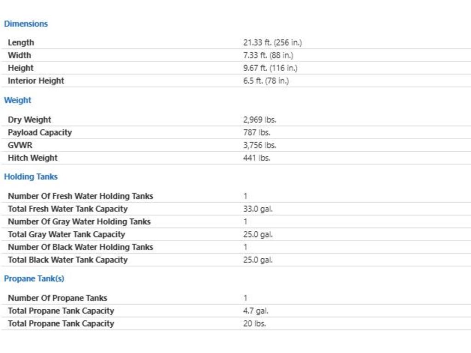Click the 2,969 lbs. dry weight value
Image resolution: width=471 pixels, height=353 pixels.
(x=259, y=120)
